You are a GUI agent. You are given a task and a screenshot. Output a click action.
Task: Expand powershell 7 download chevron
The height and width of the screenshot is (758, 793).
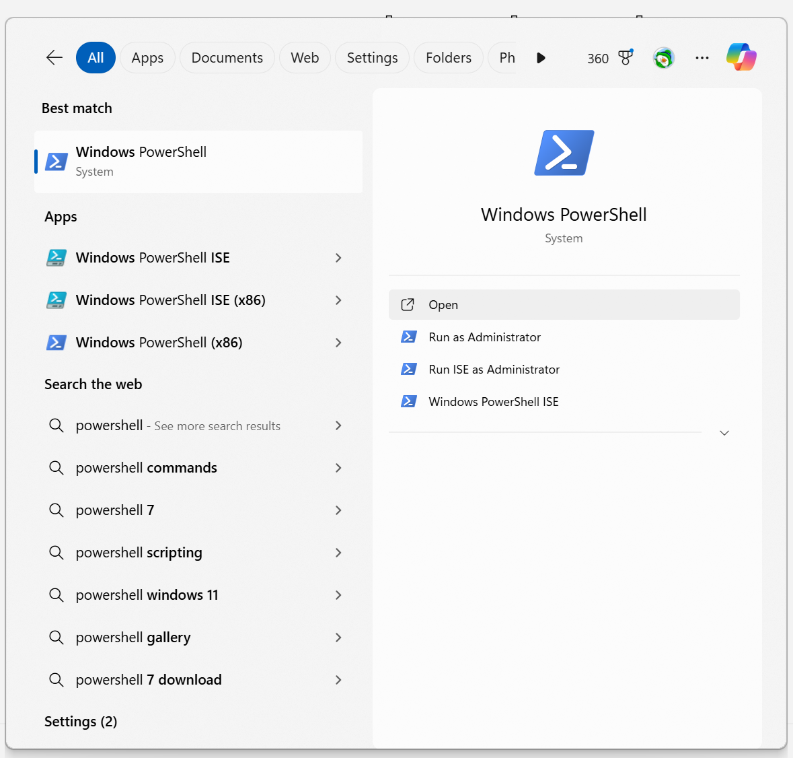(338, 680)
